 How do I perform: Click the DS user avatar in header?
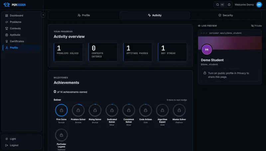pos(259,5)
